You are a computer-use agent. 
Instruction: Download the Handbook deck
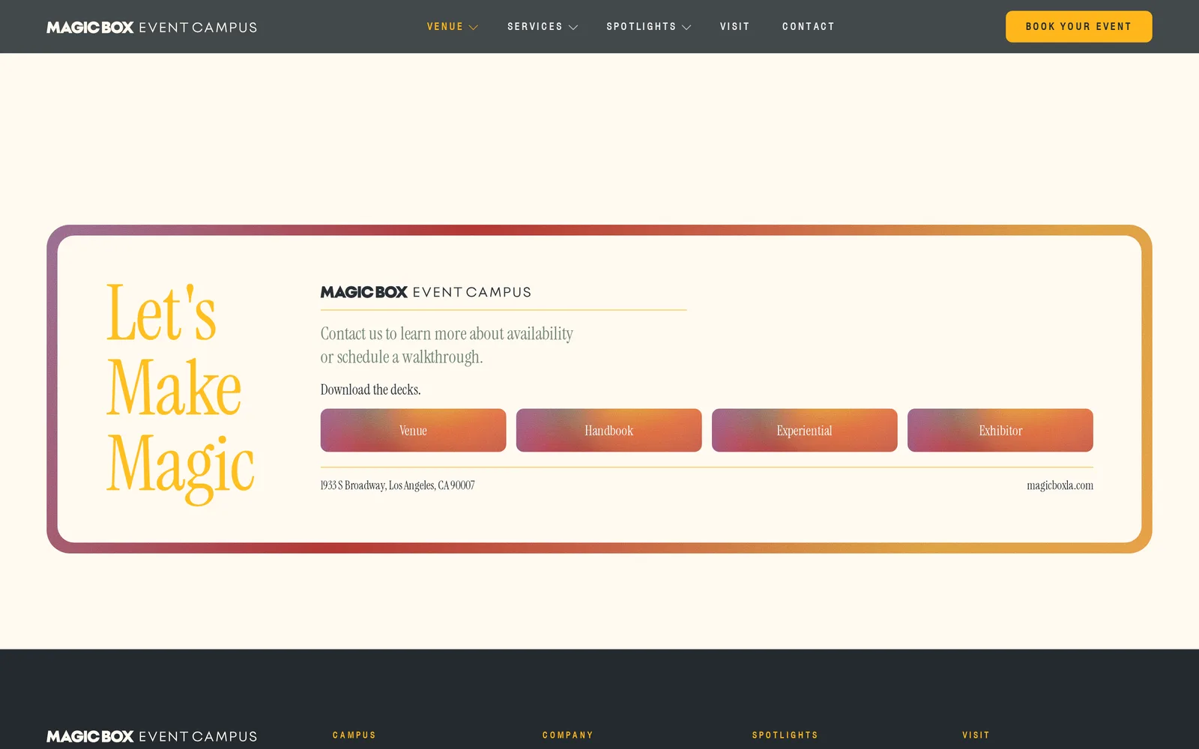coord(608,430)
